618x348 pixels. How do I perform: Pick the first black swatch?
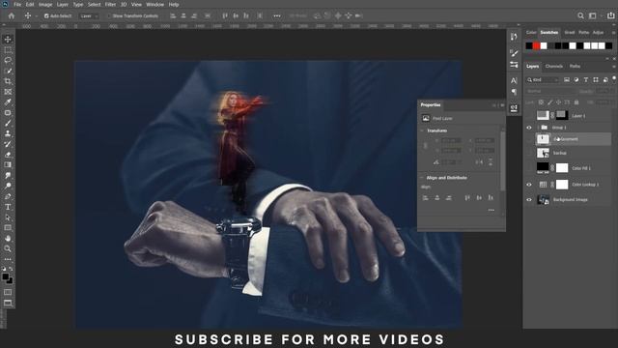pyautogui.click(x=529, y=45)
